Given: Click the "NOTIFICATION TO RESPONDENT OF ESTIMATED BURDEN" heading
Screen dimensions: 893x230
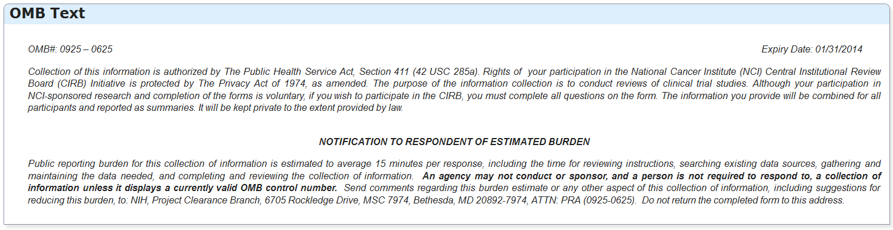Looking at the screenshot, I should (454, 142).
